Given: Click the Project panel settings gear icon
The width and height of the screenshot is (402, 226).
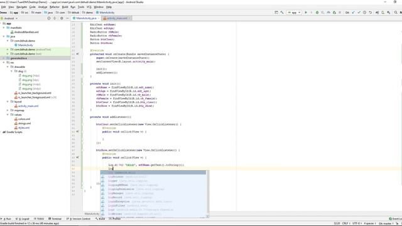Looking at the screenshot, I should click(62, 18).
